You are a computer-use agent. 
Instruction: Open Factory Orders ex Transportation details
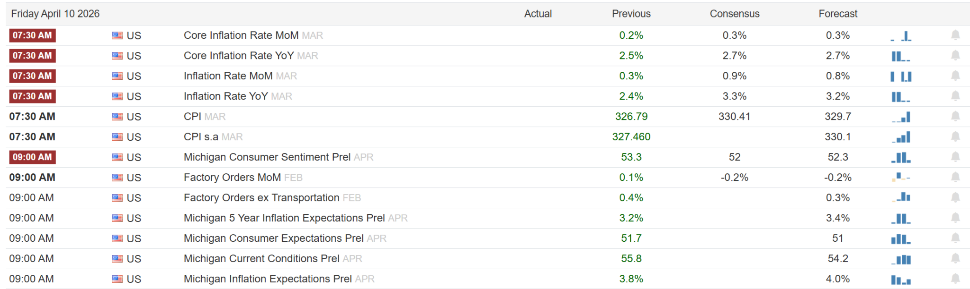point(261,198)
